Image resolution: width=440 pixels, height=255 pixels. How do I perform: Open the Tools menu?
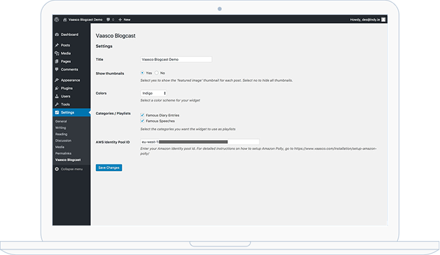(66, 104)
